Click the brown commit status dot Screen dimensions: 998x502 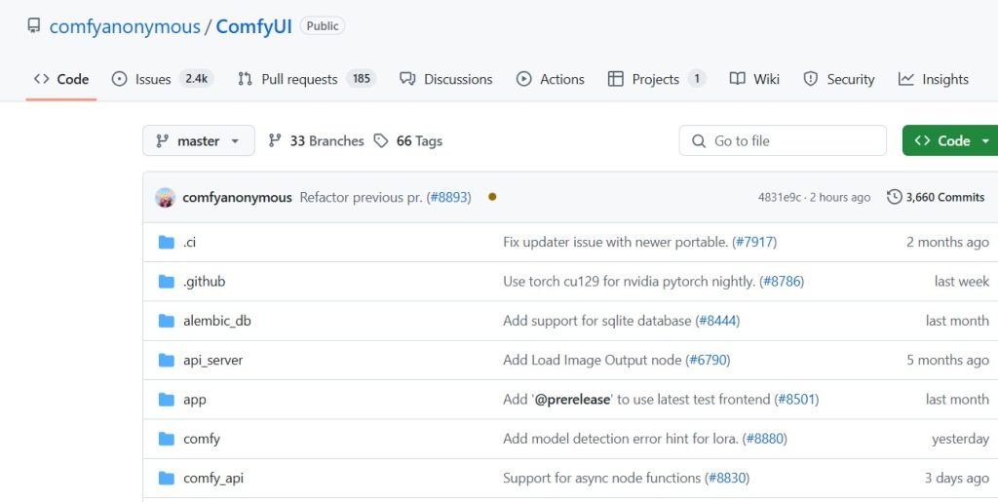492,197
